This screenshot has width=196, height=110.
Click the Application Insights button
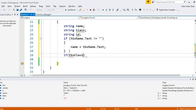click(166, 10)
